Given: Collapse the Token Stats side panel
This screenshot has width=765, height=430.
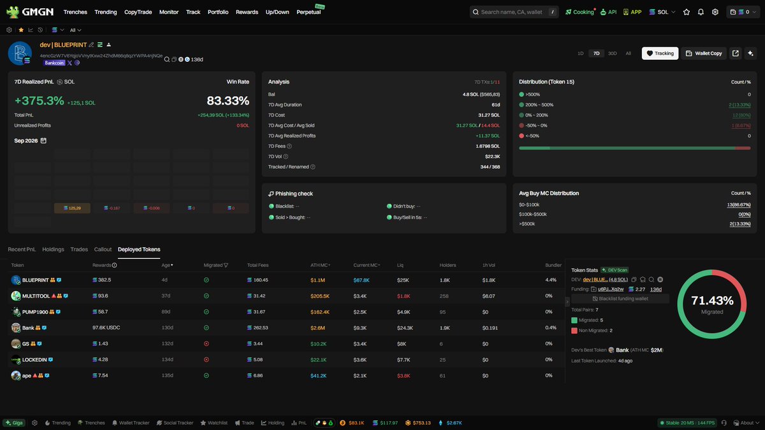Looking at the screenshot, I should [567, 302].
